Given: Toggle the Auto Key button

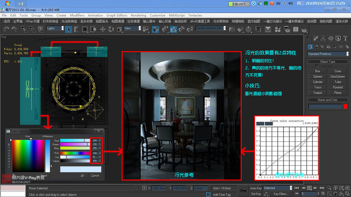Looking at the screenshot, I should 255,188.
